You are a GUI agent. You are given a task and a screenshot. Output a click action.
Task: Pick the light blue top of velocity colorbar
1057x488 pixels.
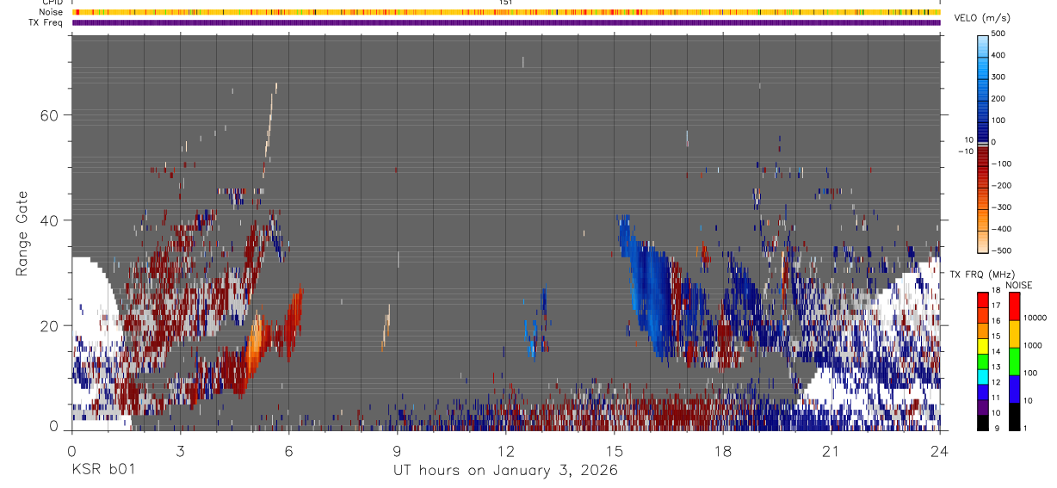(x=982, y=45)
